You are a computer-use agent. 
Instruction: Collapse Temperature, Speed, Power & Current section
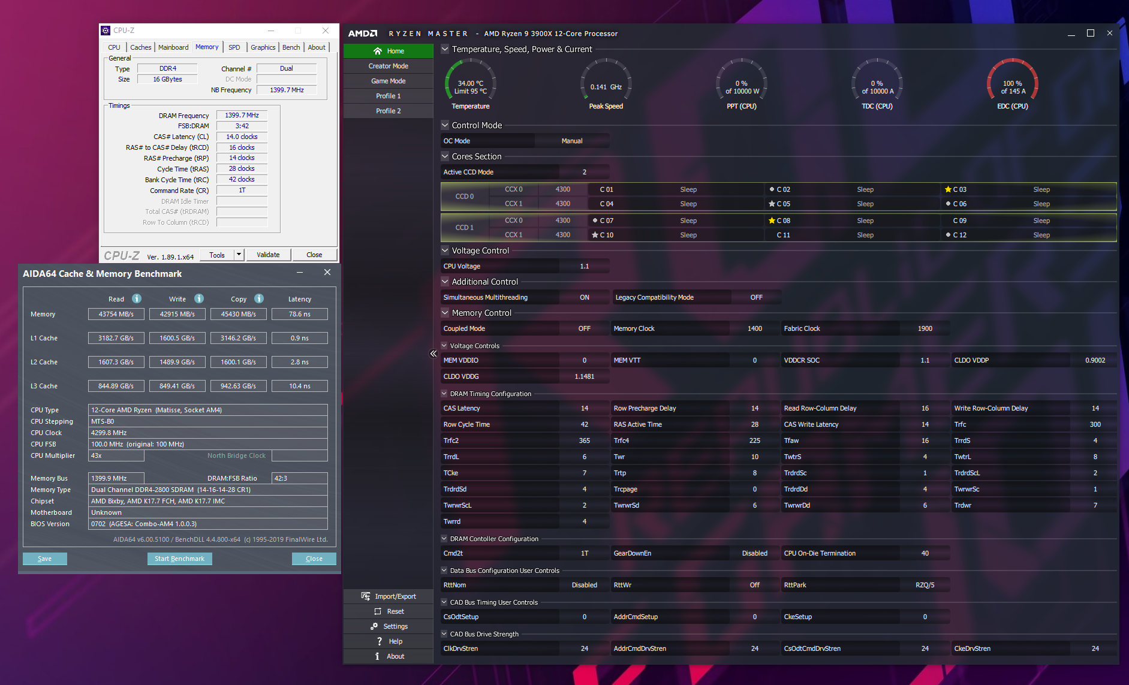[x=445, y=49]
